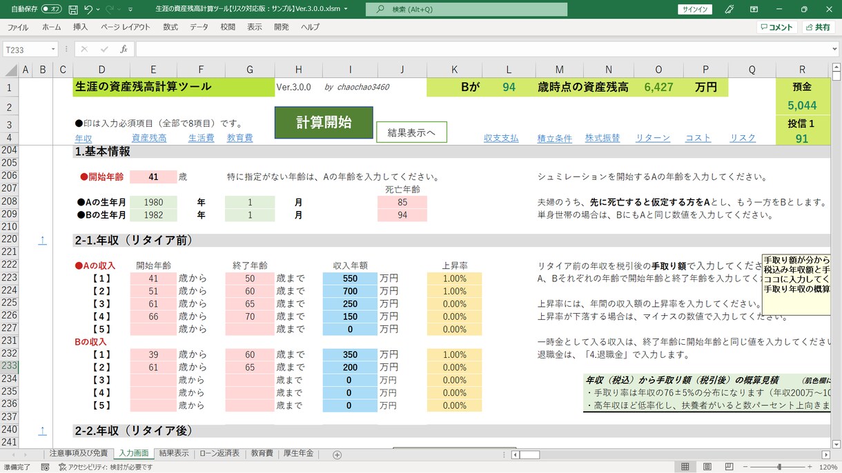Click the up-arrow link beside 2-1.年収（リタイア前）
The image size is (842, 473).
click(x=42, y=240)
